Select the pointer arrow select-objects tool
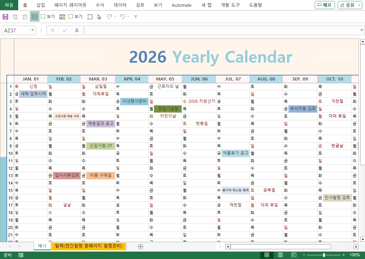365x259 pixels. point(99,17)
